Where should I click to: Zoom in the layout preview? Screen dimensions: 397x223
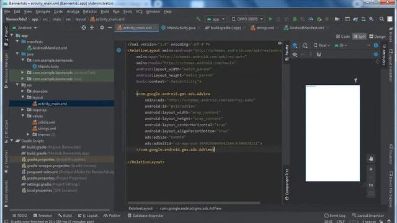(x=371, y=169)
